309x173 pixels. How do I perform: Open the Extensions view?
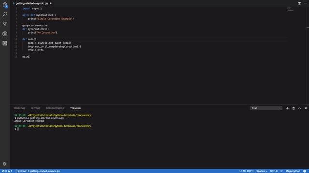pyautogui.click(x=5, y=43)
